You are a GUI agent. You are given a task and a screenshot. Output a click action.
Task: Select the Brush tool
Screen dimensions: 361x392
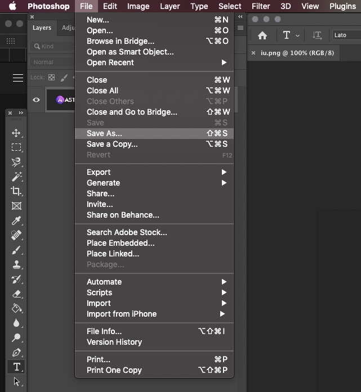tap(16, 250)
